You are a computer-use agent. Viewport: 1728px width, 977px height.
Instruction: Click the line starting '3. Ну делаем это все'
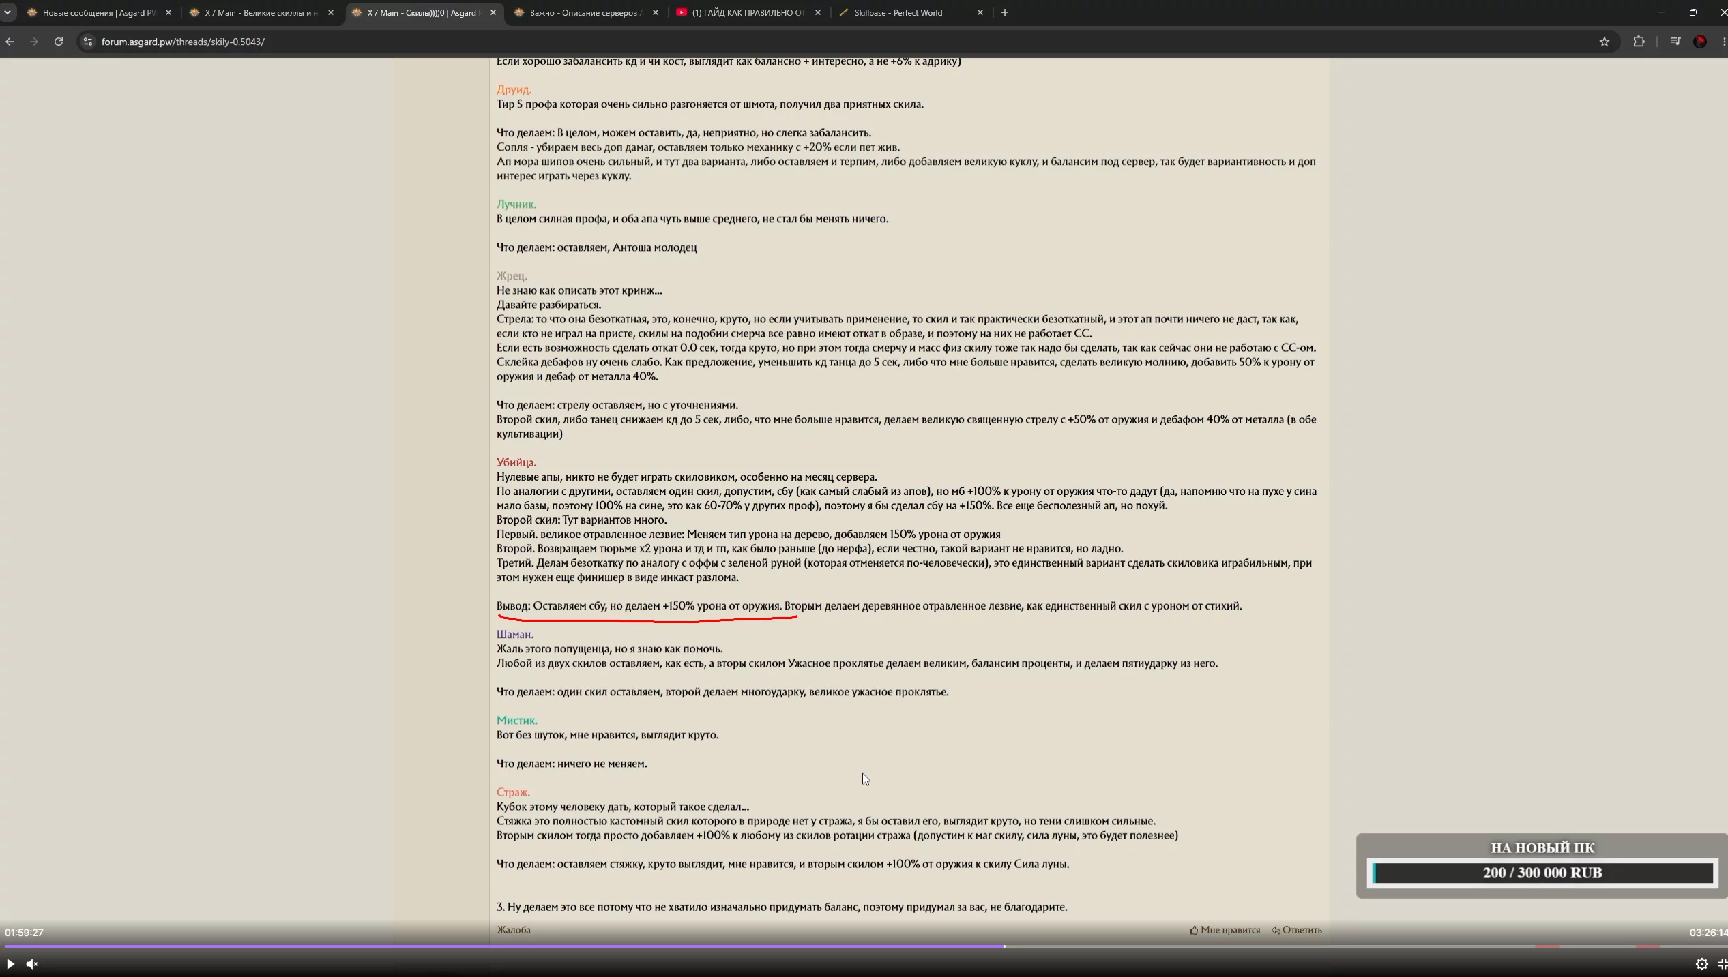point(782,907)
